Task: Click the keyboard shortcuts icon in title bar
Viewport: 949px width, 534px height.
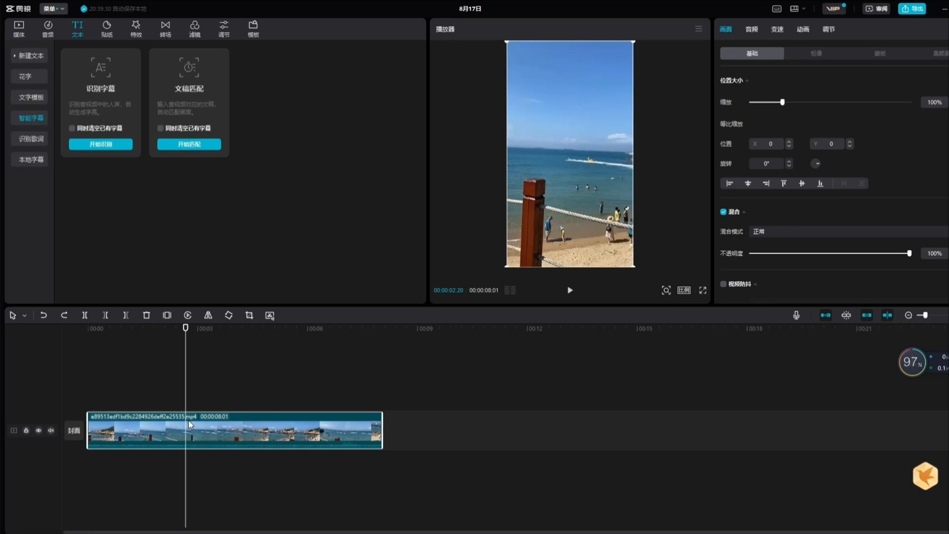Action: (x=777, y=9)
